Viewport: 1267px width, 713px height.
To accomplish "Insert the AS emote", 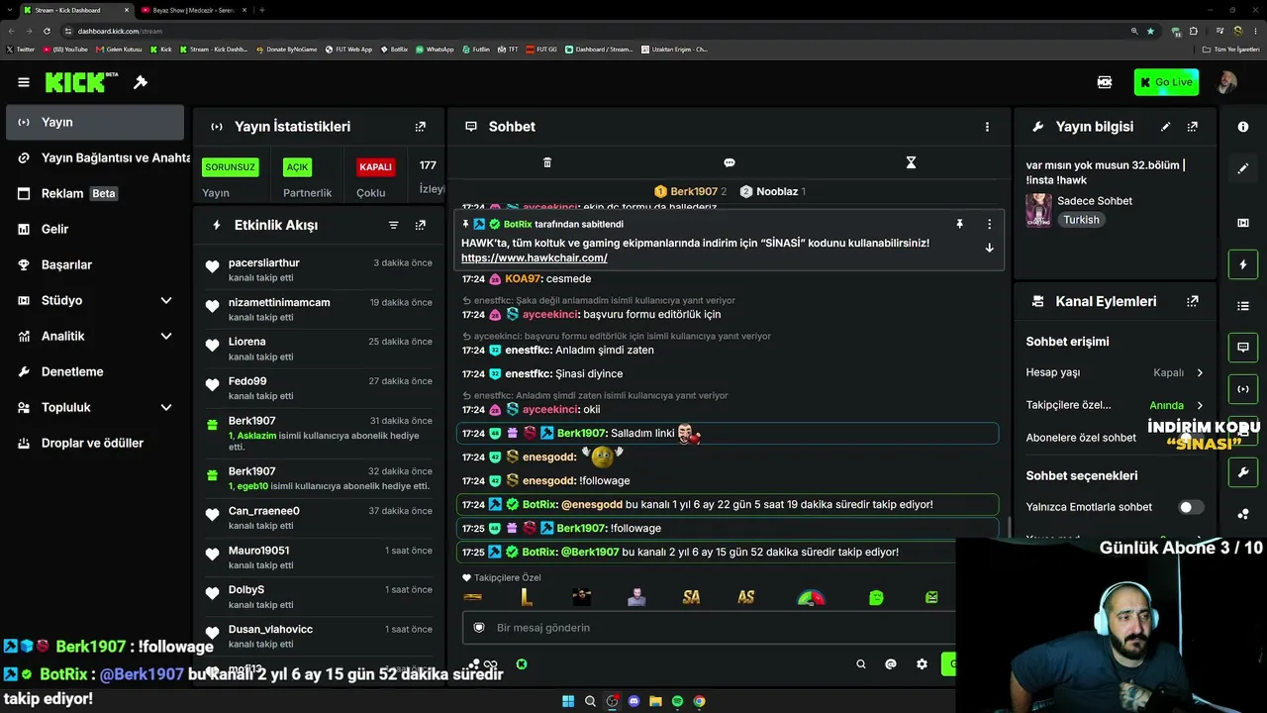I will tap(746, 597).
